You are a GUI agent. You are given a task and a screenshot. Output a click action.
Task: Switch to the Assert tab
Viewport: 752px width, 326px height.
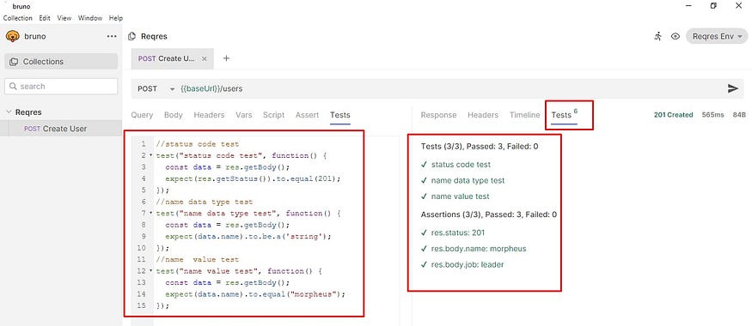click(307, 115)
